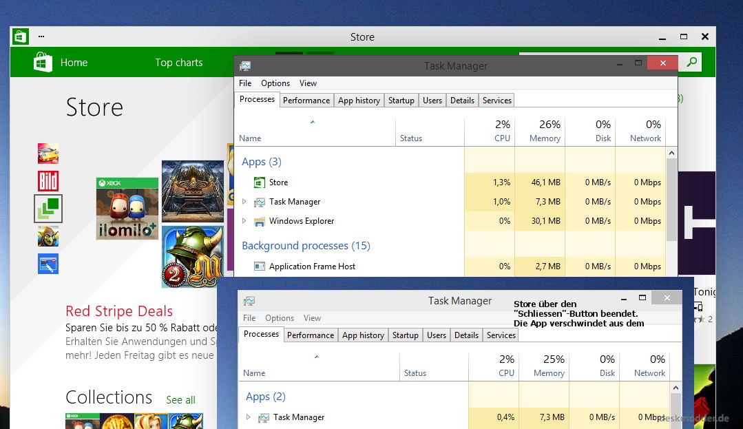
Task: Sort by Memory column in lower Task Manager
Action: click(x=544, y=366)
